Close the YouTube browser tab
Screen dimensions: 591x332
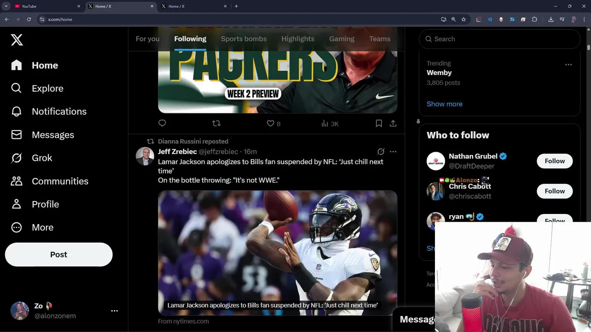click(78, 6)
